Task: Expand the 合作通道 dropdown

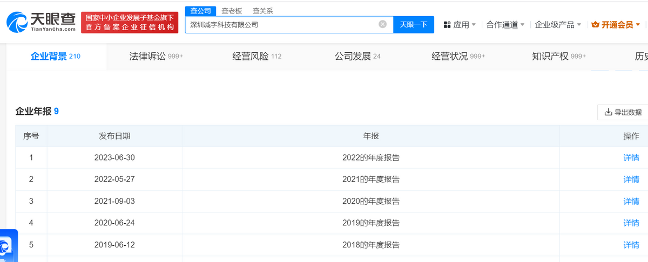Action: point(505,25)
